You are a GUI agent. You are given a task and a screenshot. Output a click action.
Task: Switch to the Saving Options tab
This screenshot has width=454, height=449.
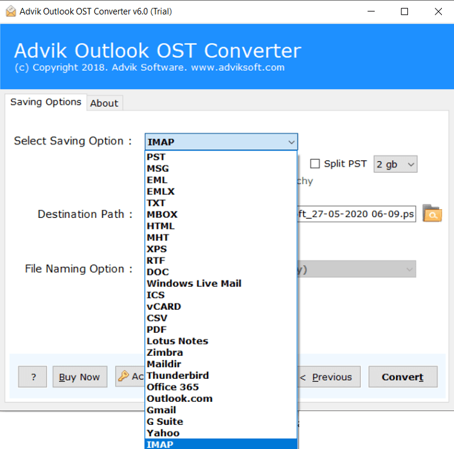(x=46, y=102)
